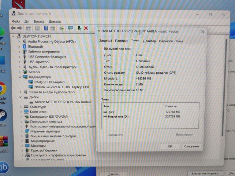
Task: Open the Вигляд menu
Action: [39, 21]
